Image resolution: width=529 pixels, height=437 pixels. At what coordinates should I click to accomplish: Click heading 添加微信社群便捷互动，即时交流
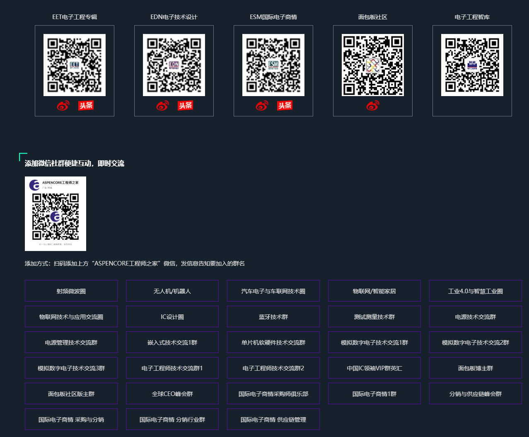[x=75, y=163]
